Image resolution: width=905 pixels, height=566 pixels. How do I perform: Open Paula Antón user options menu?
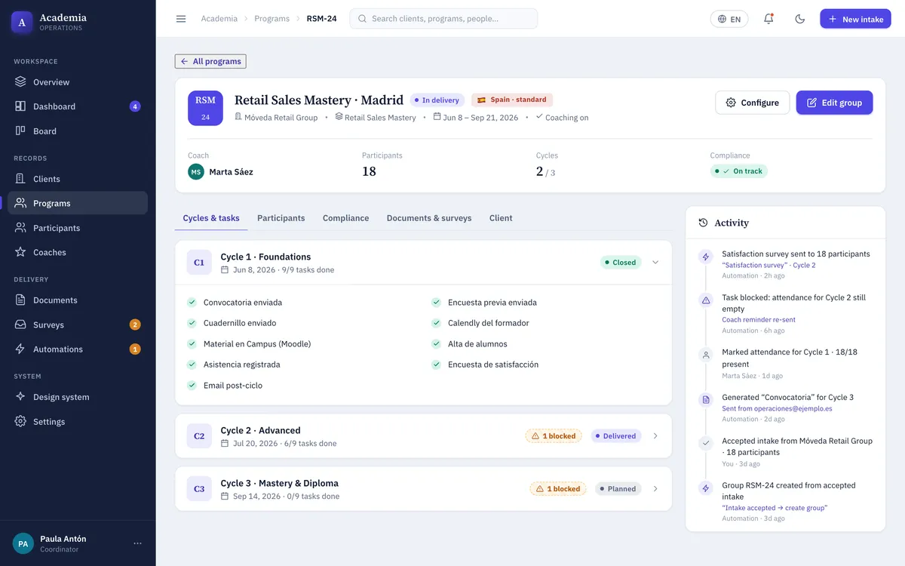[x=137, y=543]
